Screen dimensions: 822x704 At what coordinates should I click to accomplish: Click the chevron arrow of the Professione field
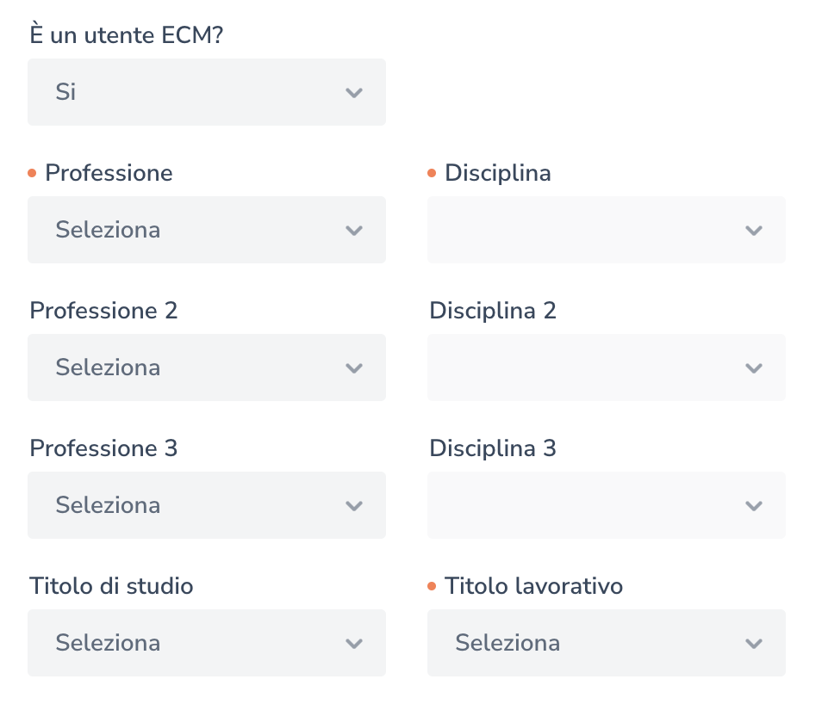[353, 231]
